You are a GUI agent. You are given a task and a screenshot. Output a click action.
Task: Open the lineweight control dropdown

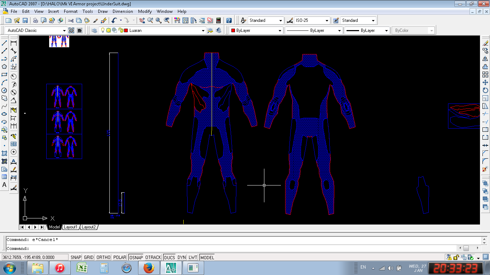(x=367, y=30)
